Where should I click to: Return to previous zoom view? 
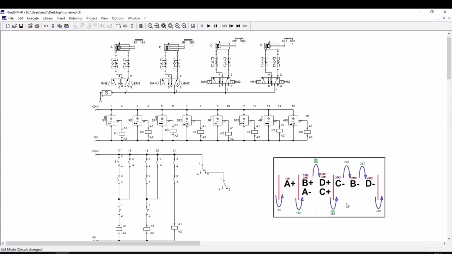coord(157,26)
